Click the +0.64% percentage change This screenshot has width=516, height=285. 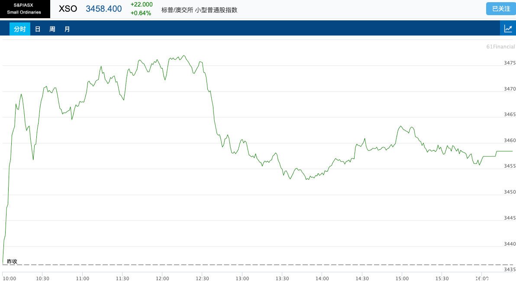(x=141, y=13)
